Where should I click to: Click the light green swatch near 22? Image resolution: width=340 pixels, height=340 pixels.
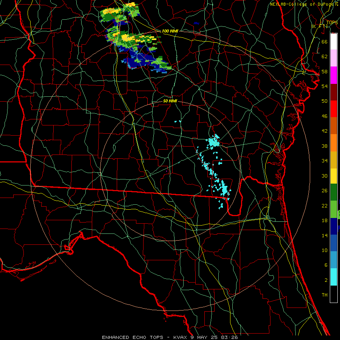point(334,209)
